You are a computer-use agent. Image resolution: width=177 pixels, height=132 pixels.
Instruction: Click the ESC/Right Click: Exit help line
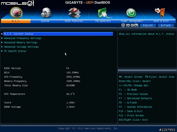pyautogui.click(x=133, y=120)
